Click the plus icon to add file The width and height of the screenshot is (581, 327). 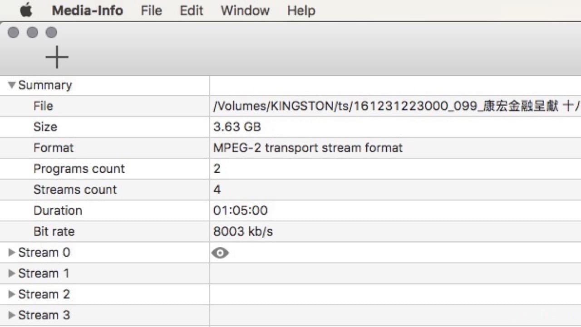tap(57, 58)
